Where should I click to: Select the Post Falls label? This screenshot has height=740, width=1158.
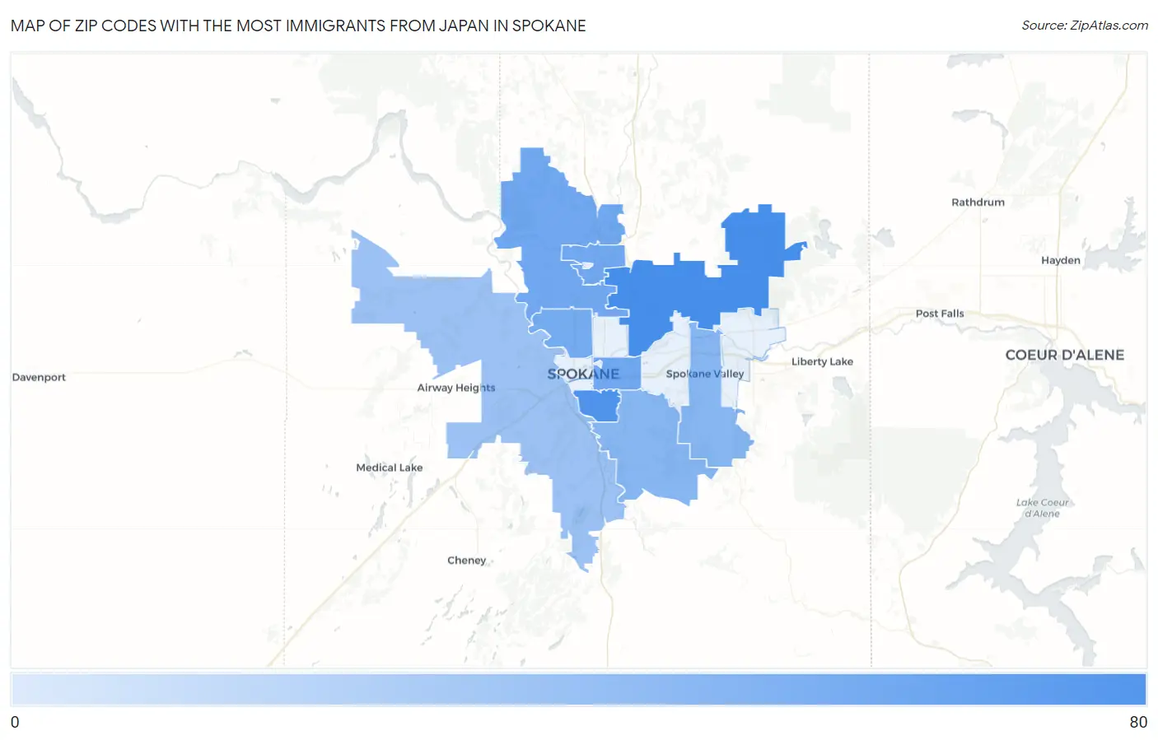(x=940, y=314)
